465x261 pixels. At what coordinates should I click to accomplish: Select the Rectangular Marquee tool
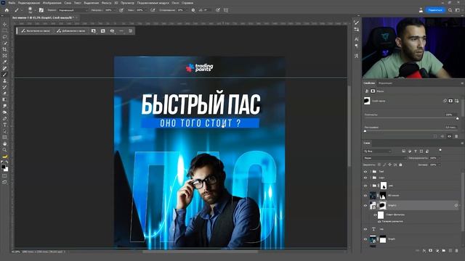click(4, 30)
